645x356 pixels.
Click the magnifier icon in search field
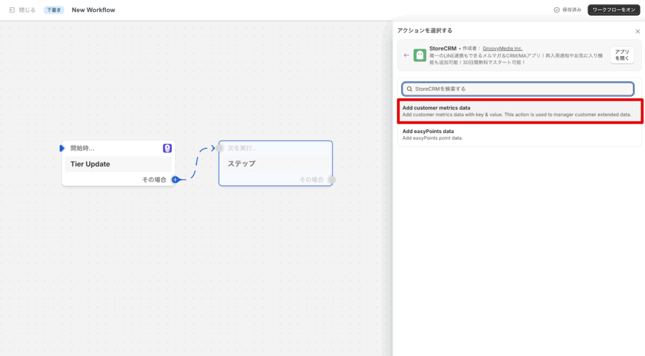pyautogui.click(x=409, y=89)
